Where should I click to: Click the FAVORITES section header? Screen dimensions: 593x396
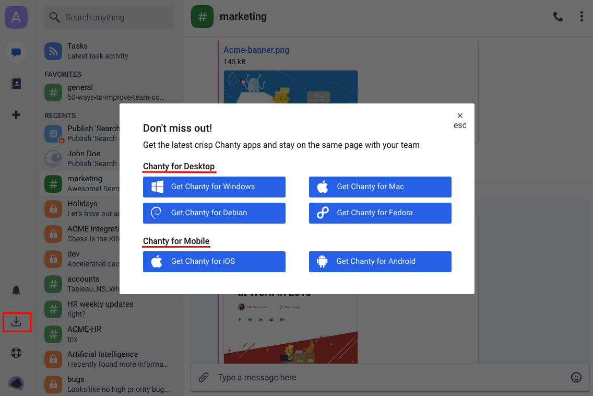point(63,74)
